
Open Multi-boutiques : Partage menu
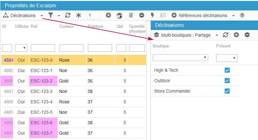click(186, 35)
